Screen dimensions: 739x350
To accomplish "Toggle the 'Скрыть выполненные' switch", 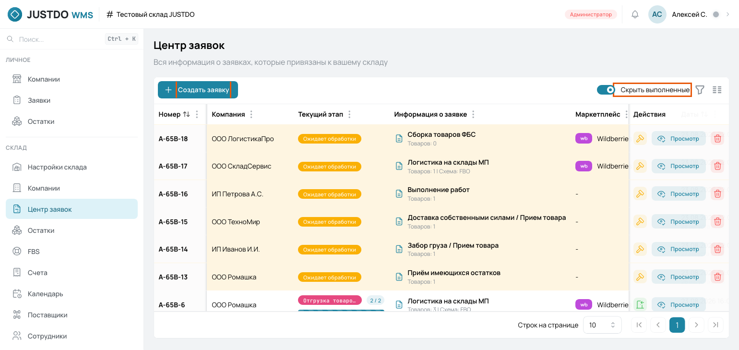I will click(606, 90).
